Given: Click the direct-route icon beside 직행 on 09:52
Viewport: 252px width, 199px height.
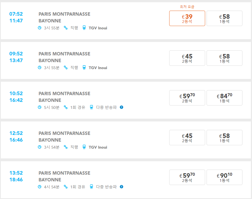Looking at the screenshot, I should click(66, 67).
